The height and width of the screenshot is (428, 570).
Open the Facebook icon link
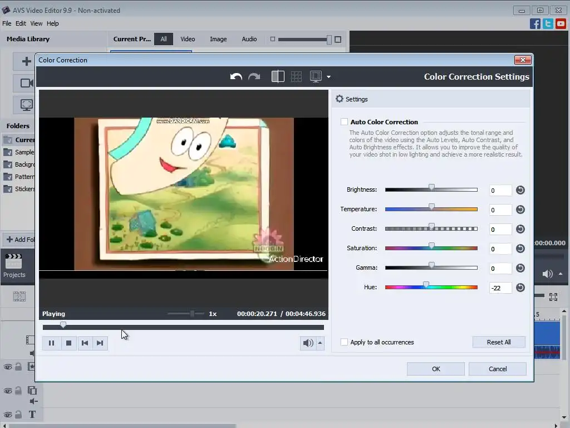535,23
